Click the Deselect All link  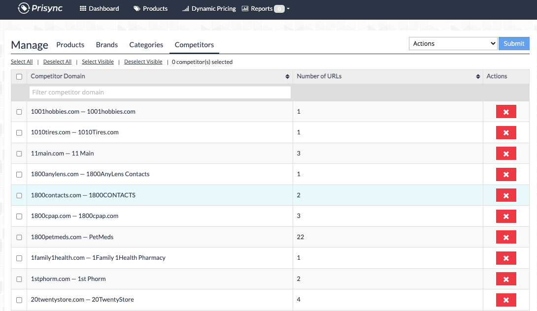click(x=57, y=62)
